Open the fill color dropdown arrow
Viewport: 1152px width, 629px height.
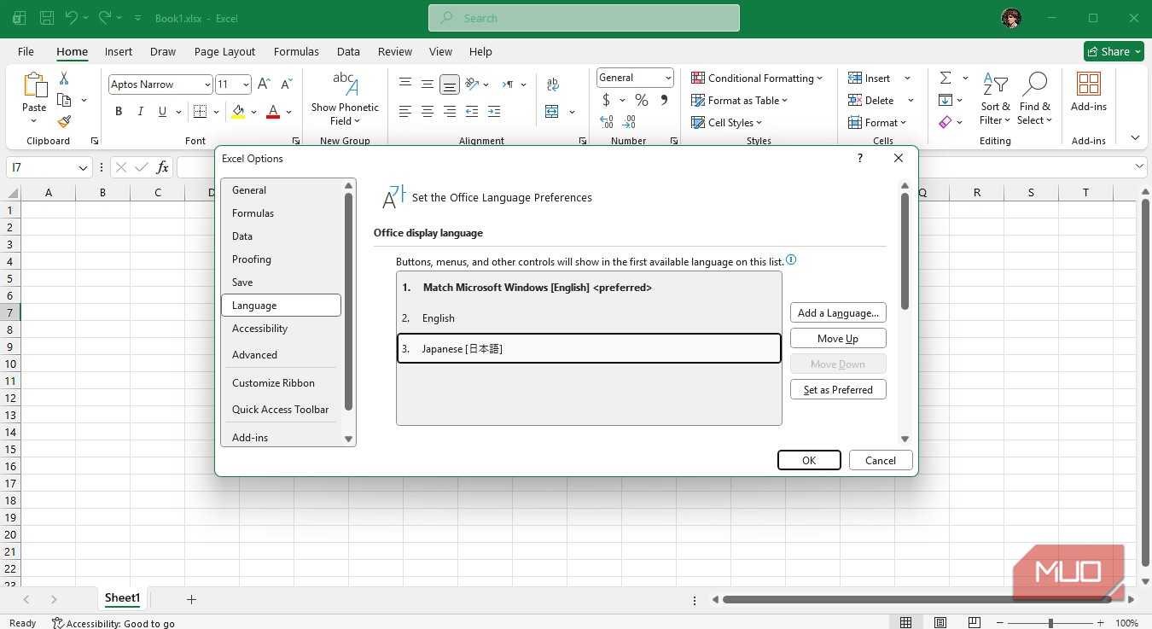point(254,112)
